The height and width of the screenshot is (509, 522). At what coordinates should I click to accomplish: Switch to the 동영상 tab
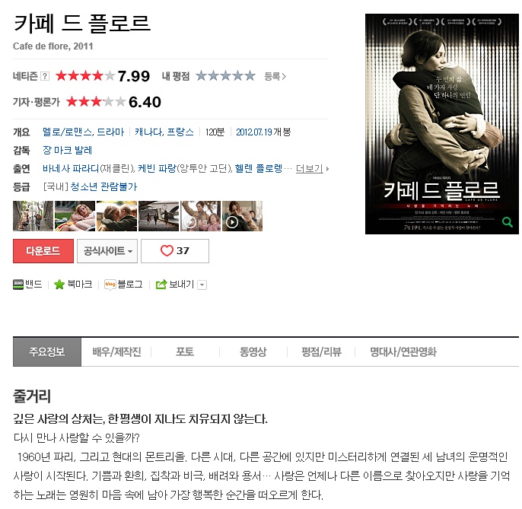253,352
